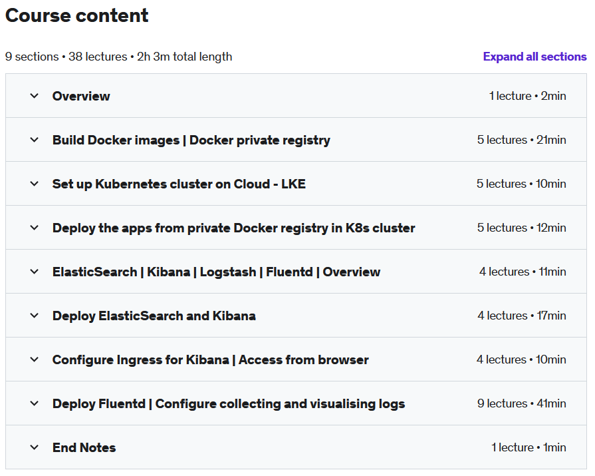This screenshot has height=476, width=595.
Task: Open chevron for Deploy the apps section
Action: point(34,228)
